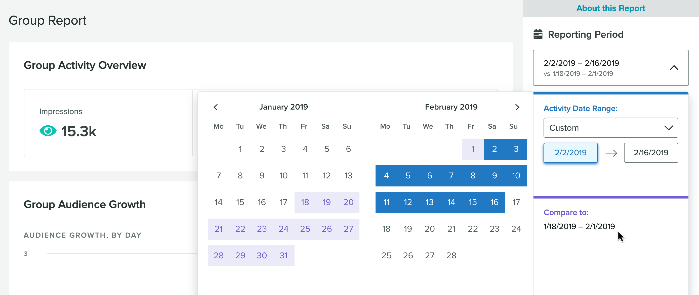Image resolution: width=699 pixels, height=295 pixels.
Task: Click the Group Audience Growth heading
Action: click(85, 205)
